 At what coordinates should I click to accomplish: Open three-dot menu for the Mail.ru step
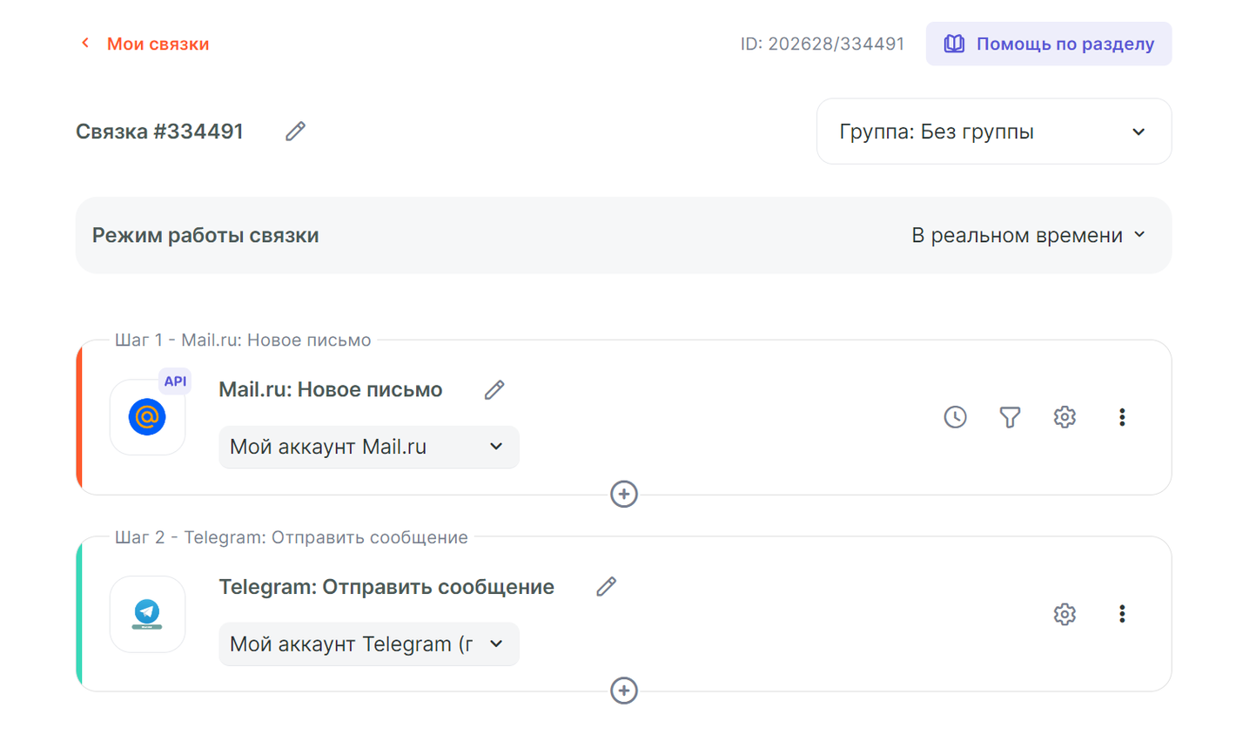[1122, 417]
